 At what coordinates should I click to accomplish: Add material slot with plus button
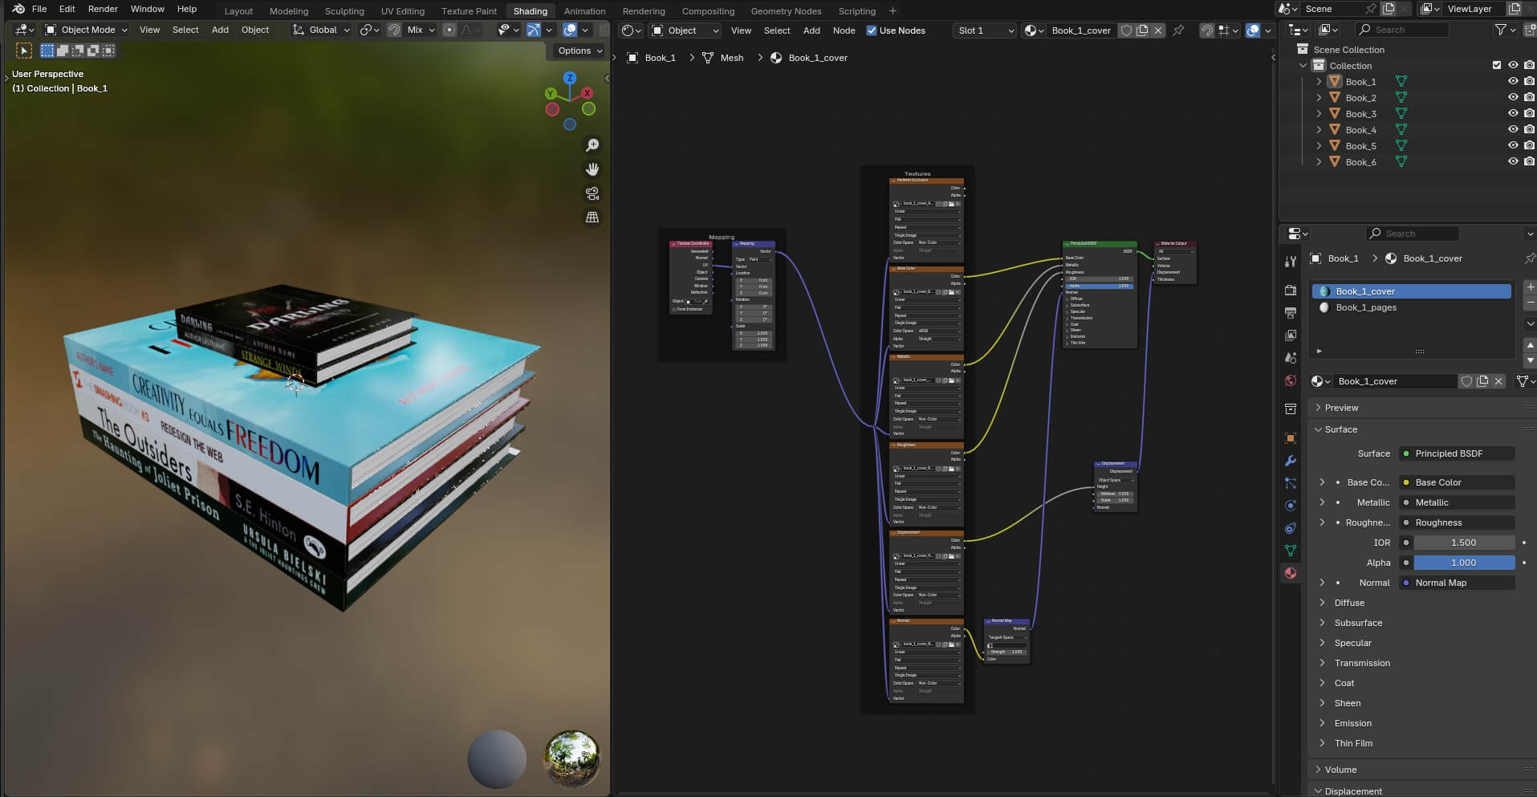coord(1530,287)
